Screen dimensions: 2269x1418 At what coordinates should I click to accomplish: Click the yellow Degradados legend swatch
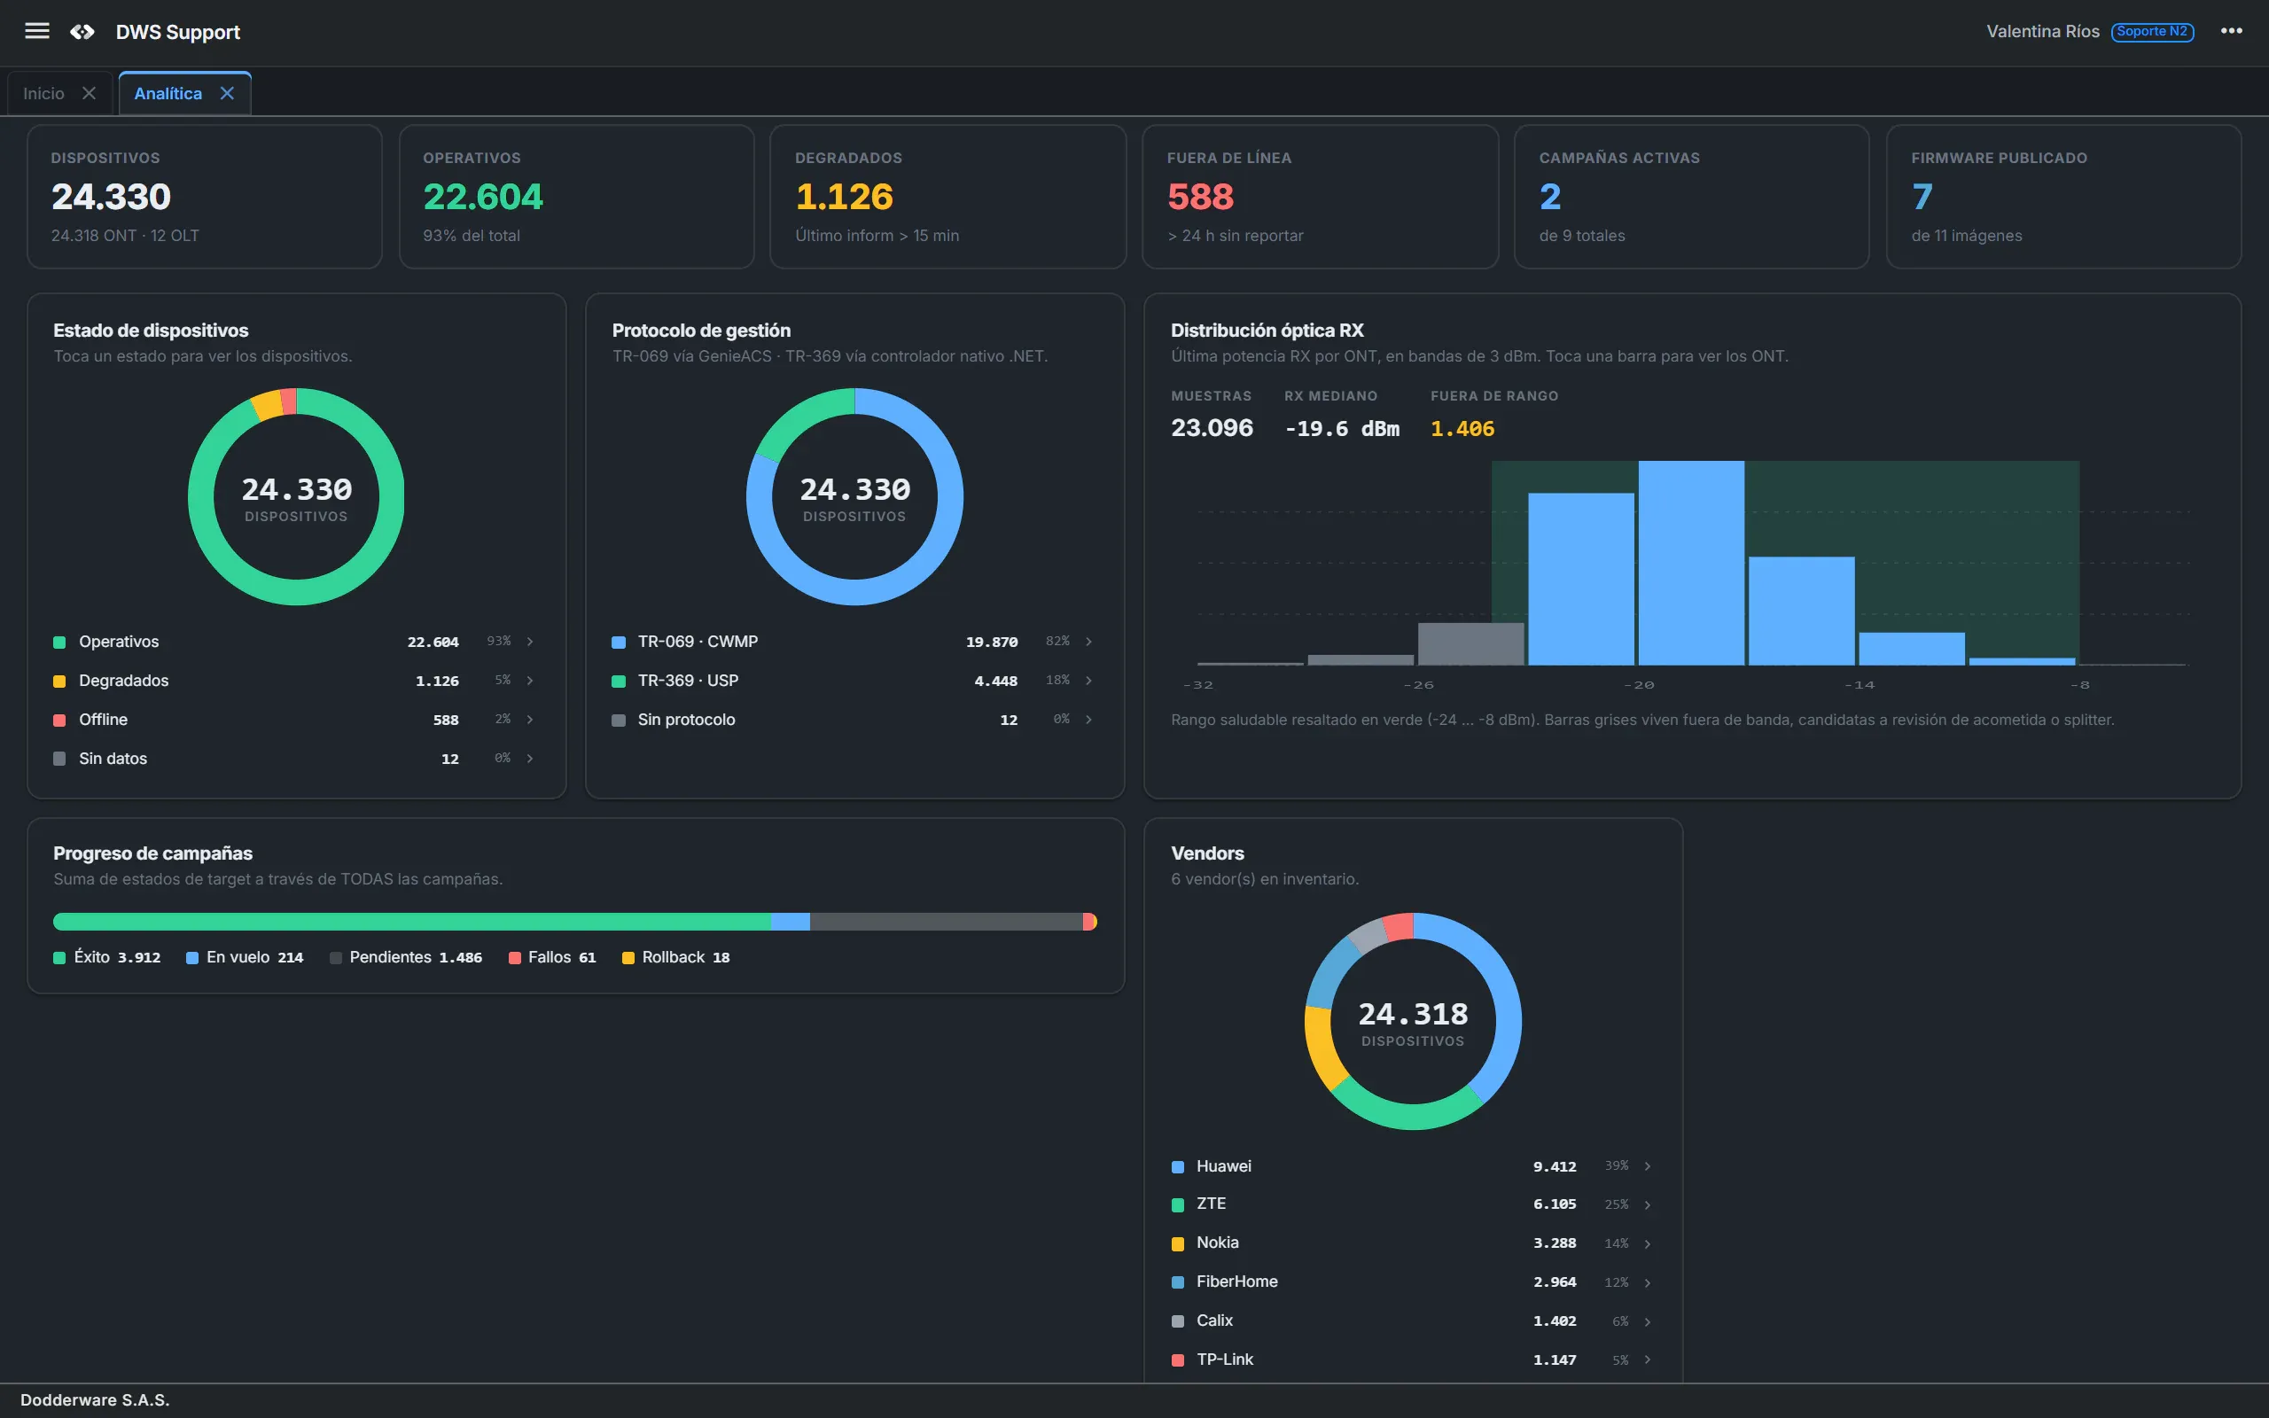pyautogui.click(x=59, y=682)
